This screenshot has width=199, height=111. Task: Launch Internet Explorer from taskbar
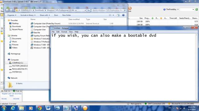point(13,108)
